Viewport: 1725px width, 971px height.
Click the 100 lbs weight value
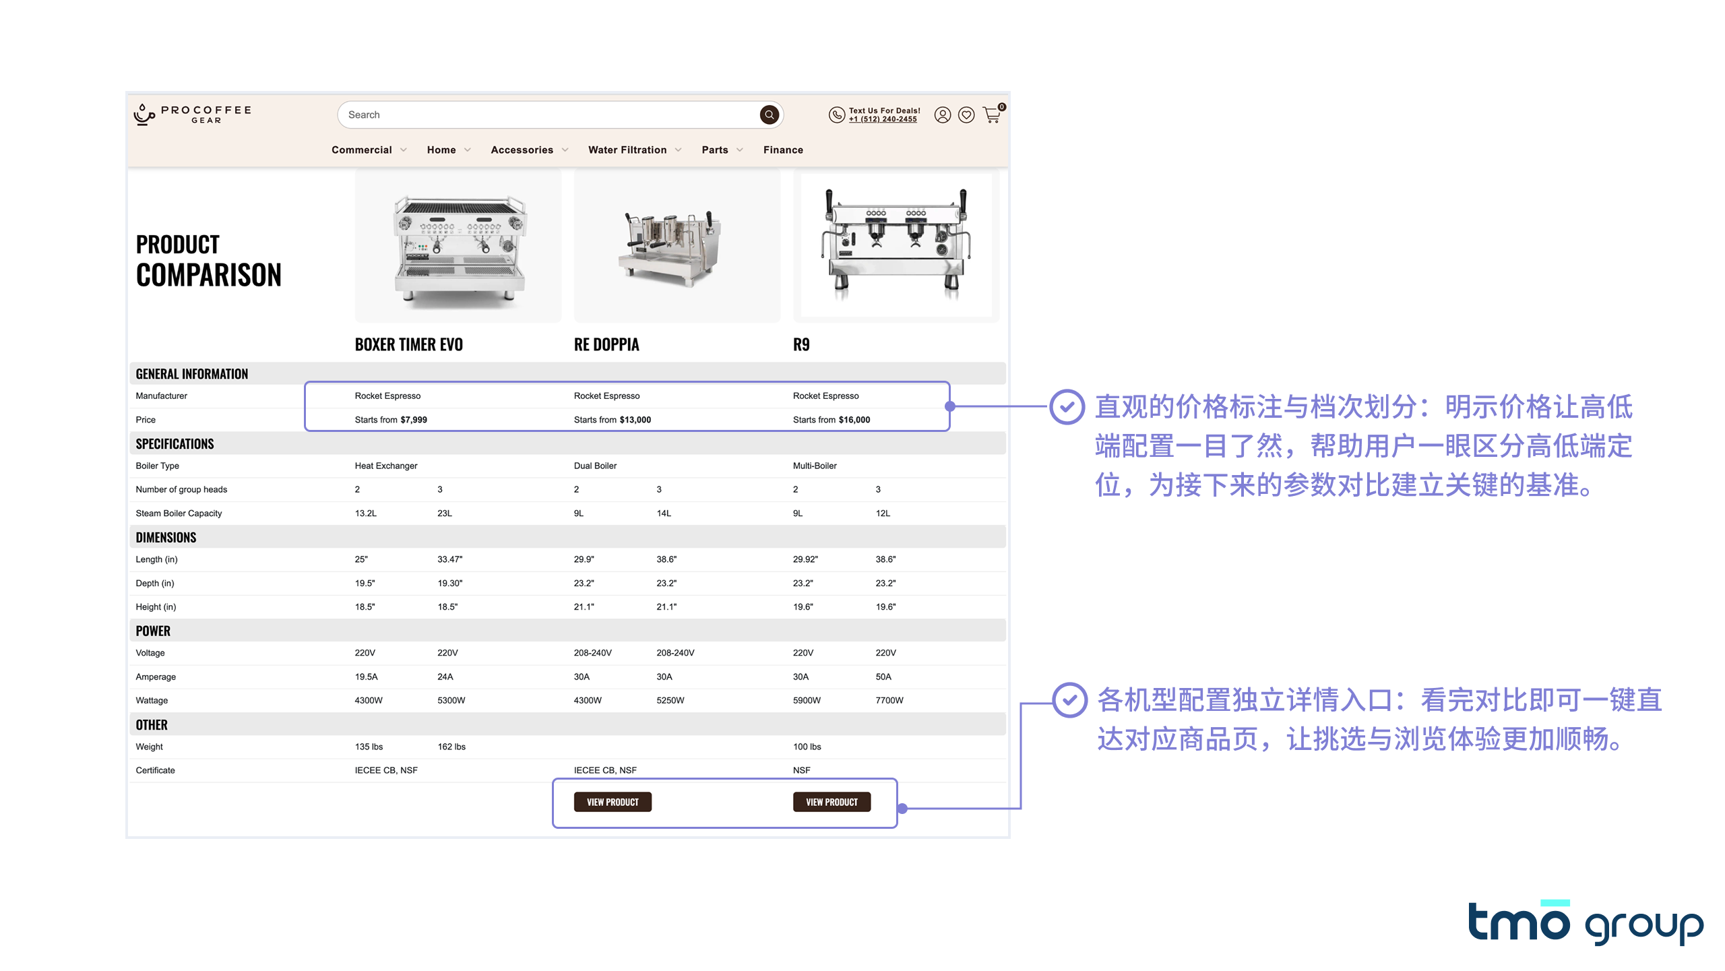click(807, 747)
